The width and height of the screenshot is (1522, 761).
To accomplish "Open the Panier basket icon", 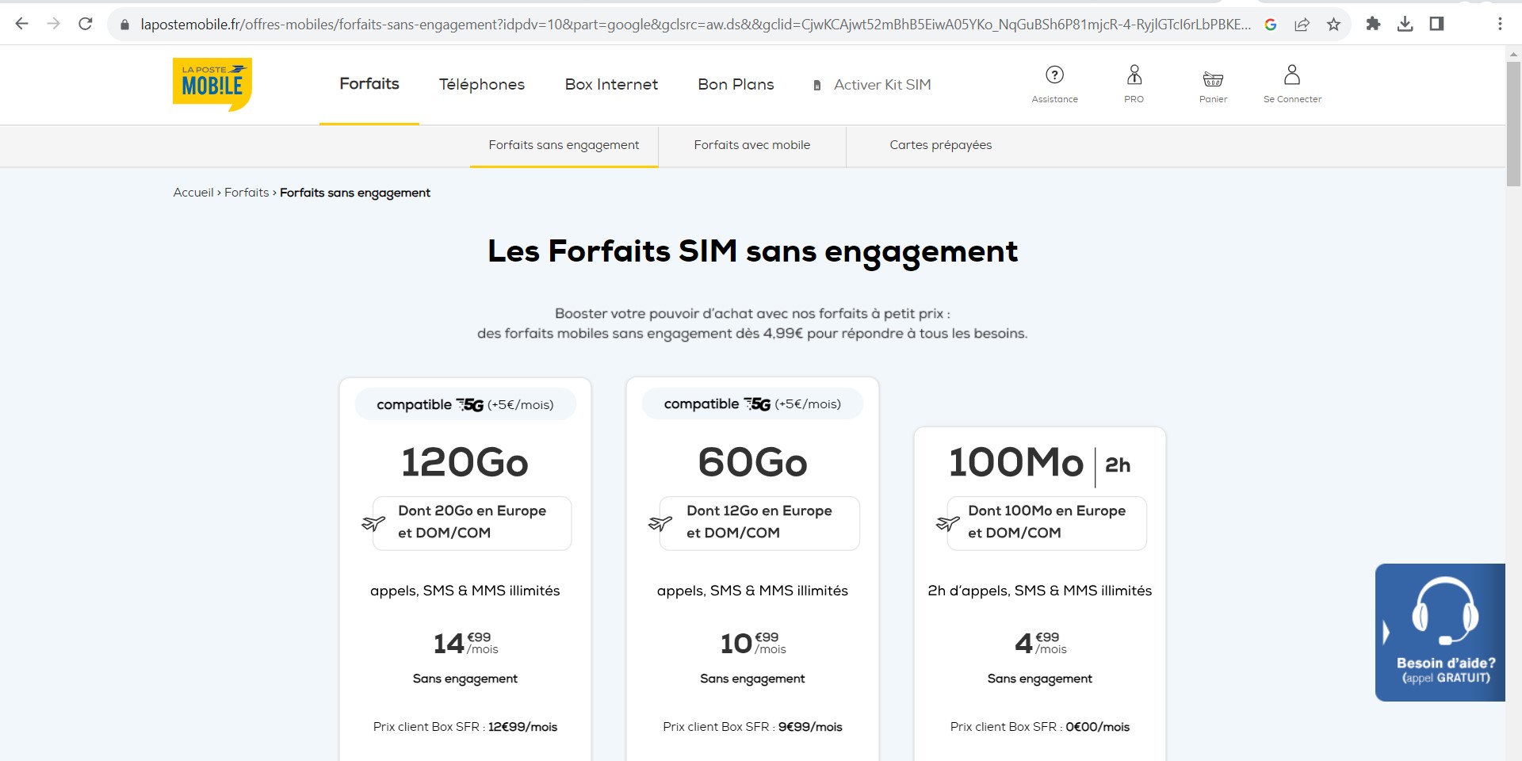I will coord(1213,78).
